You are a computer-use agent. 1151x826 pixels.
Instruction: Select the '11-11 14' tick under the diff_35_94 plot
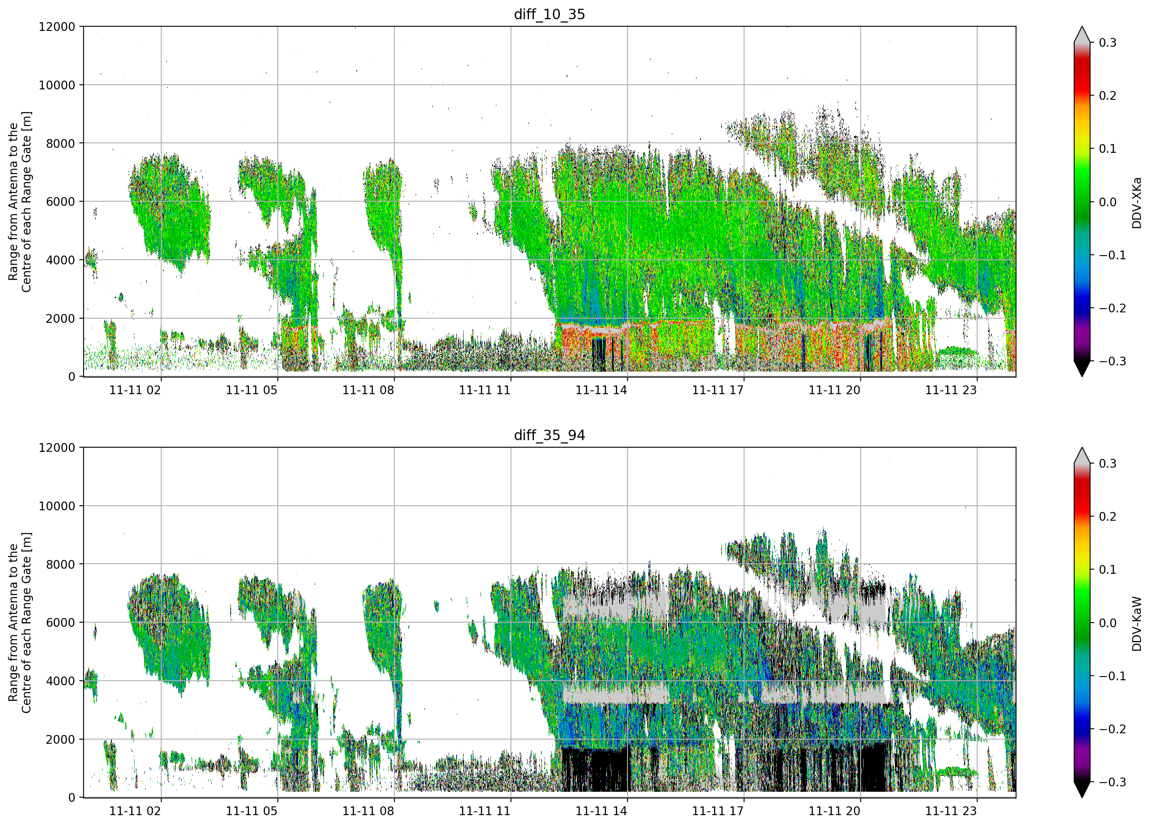pos(601,811)
